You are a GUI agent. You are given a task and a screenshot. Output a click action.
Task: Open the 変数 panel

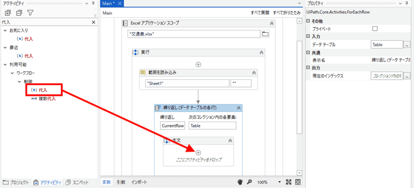pos(106,182)
